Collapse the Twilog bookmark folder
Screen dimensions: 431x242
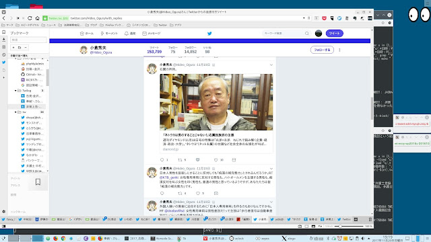tap(15, 91)
